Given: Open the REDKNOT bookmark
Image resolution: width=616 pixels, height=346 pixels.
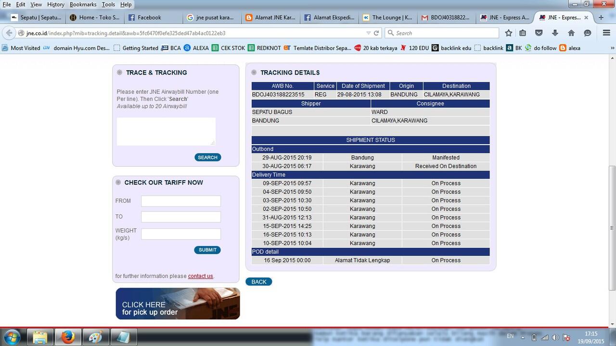Looking at the screenshot, I should pos(265,48).
